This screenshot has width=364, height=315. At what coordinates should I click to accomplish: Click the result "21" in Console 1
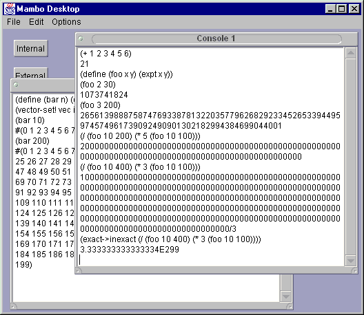click(84, 64)
